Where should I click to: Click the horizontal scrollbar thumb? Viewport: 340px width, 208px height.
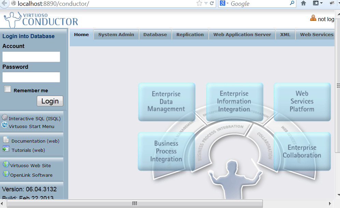click(x=134, y=204)
